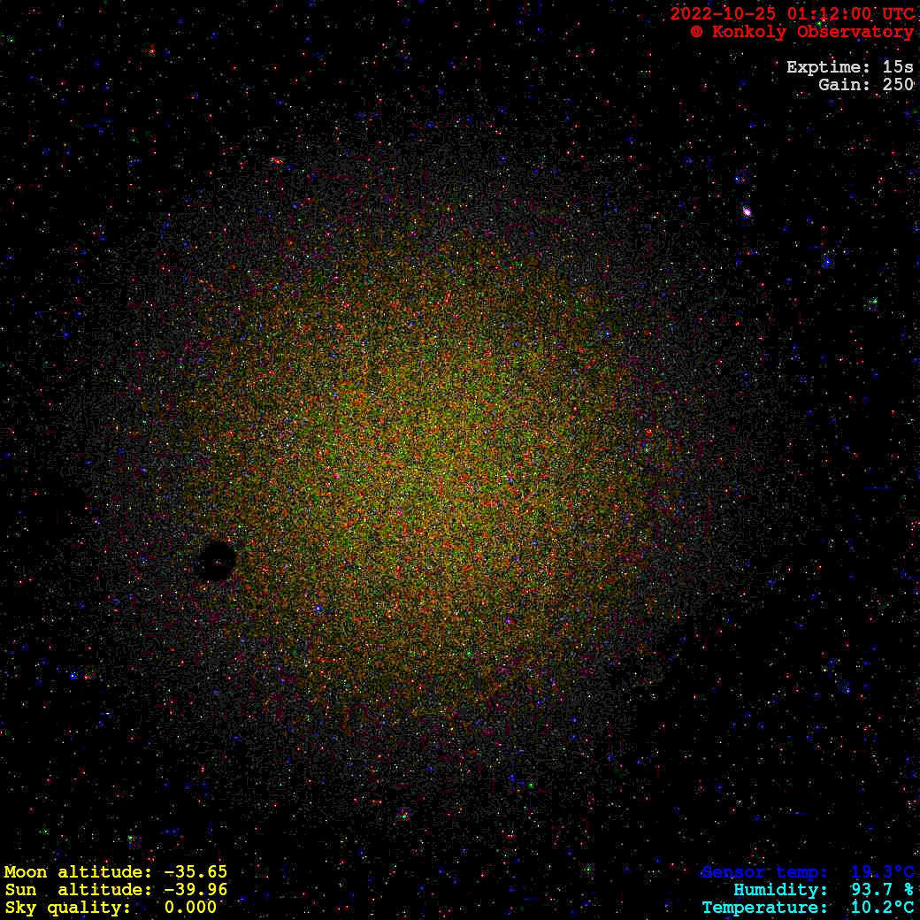The height and width of the screenshot is (920, 920).
Task: Select the humidity value 93.7 %
Action: [882, 890]
